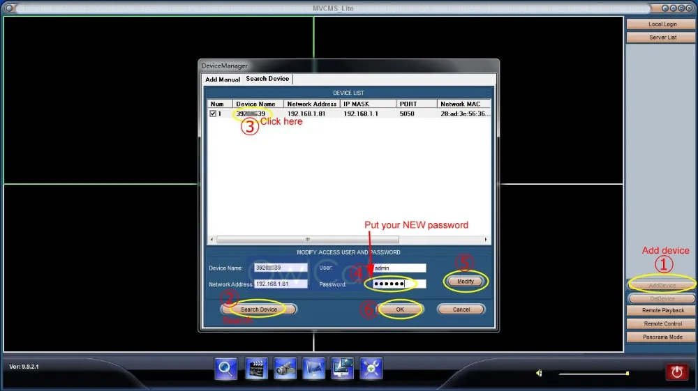
Task: Click the single monitor display icon
Action: 314,369
